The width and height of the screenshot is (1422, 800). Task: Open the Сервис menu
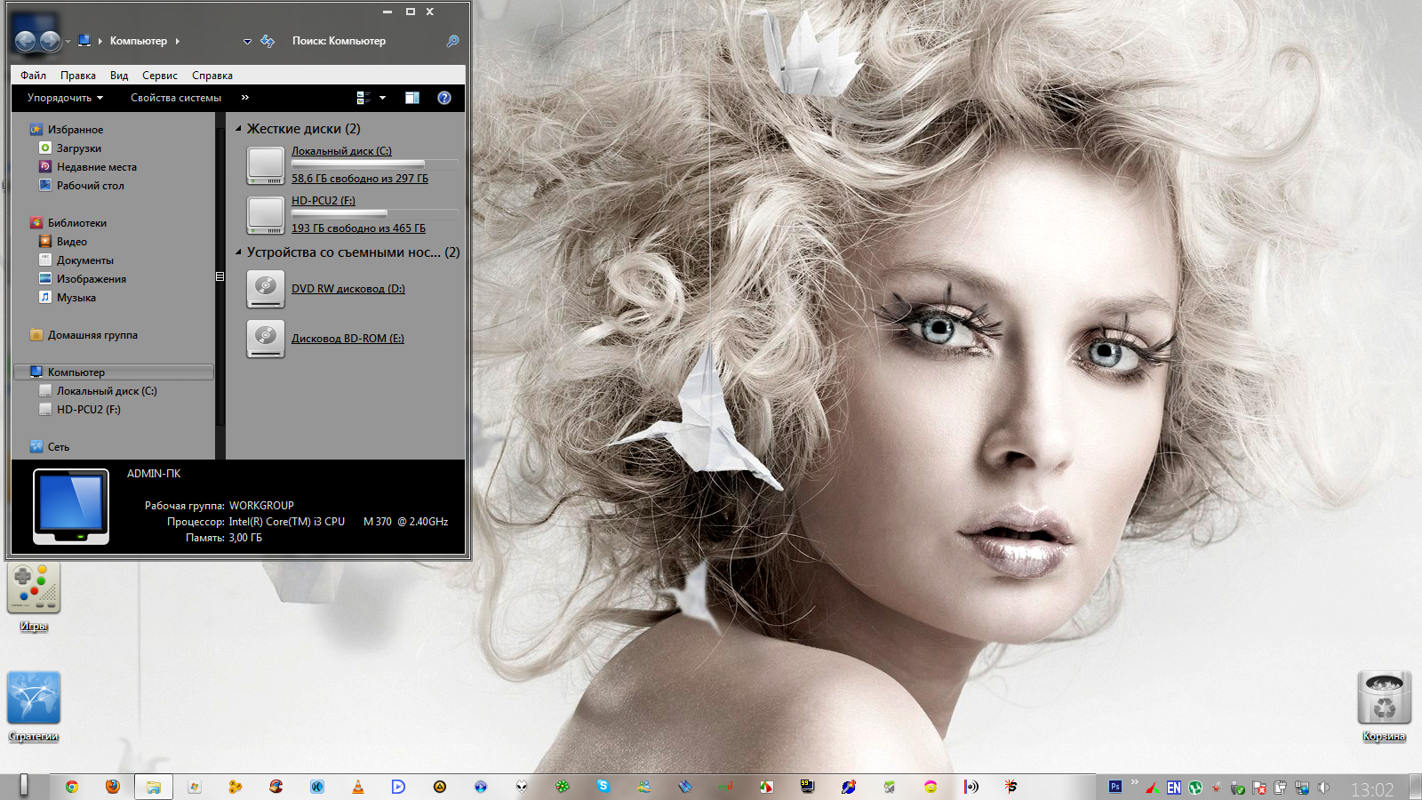(160, 76)
